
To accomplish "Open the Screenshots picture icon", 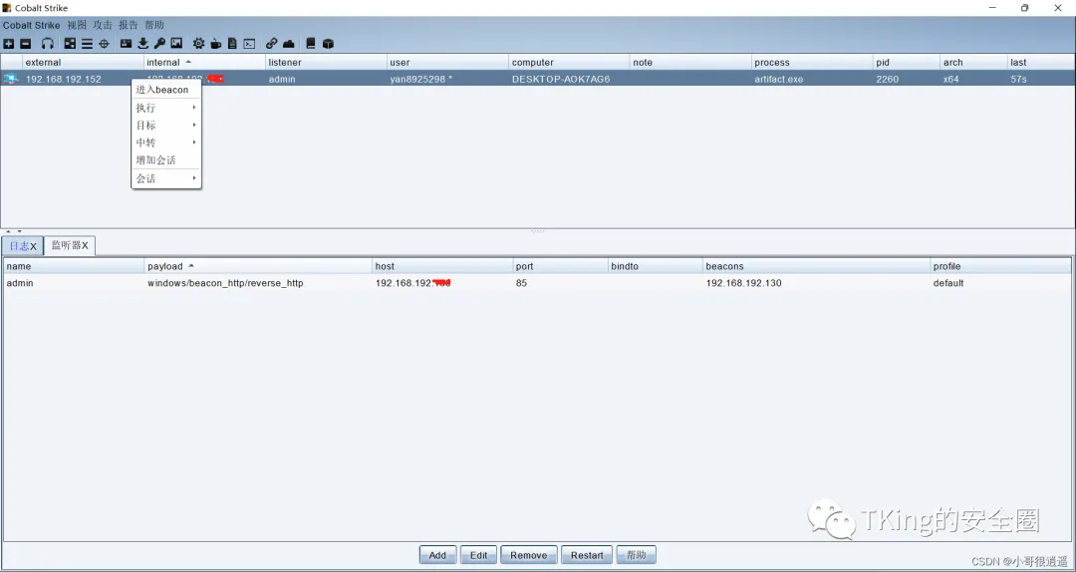I will click(x=176, y=43).
